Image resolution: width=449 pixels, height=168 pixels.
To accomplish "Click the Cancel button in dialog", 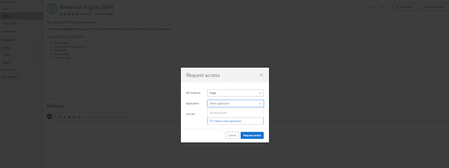I will [x=232, y=135].
